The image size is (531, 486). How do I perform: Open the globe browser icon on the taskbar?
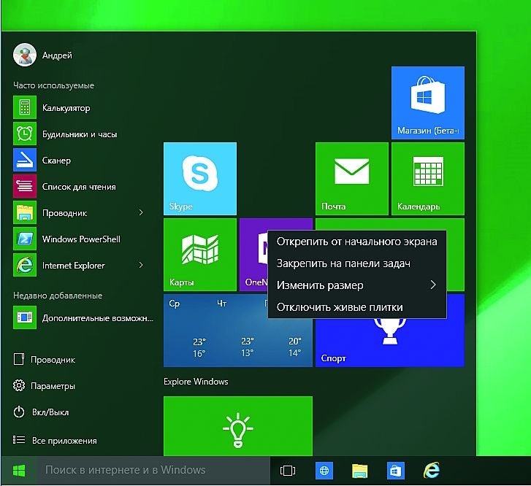324,471
